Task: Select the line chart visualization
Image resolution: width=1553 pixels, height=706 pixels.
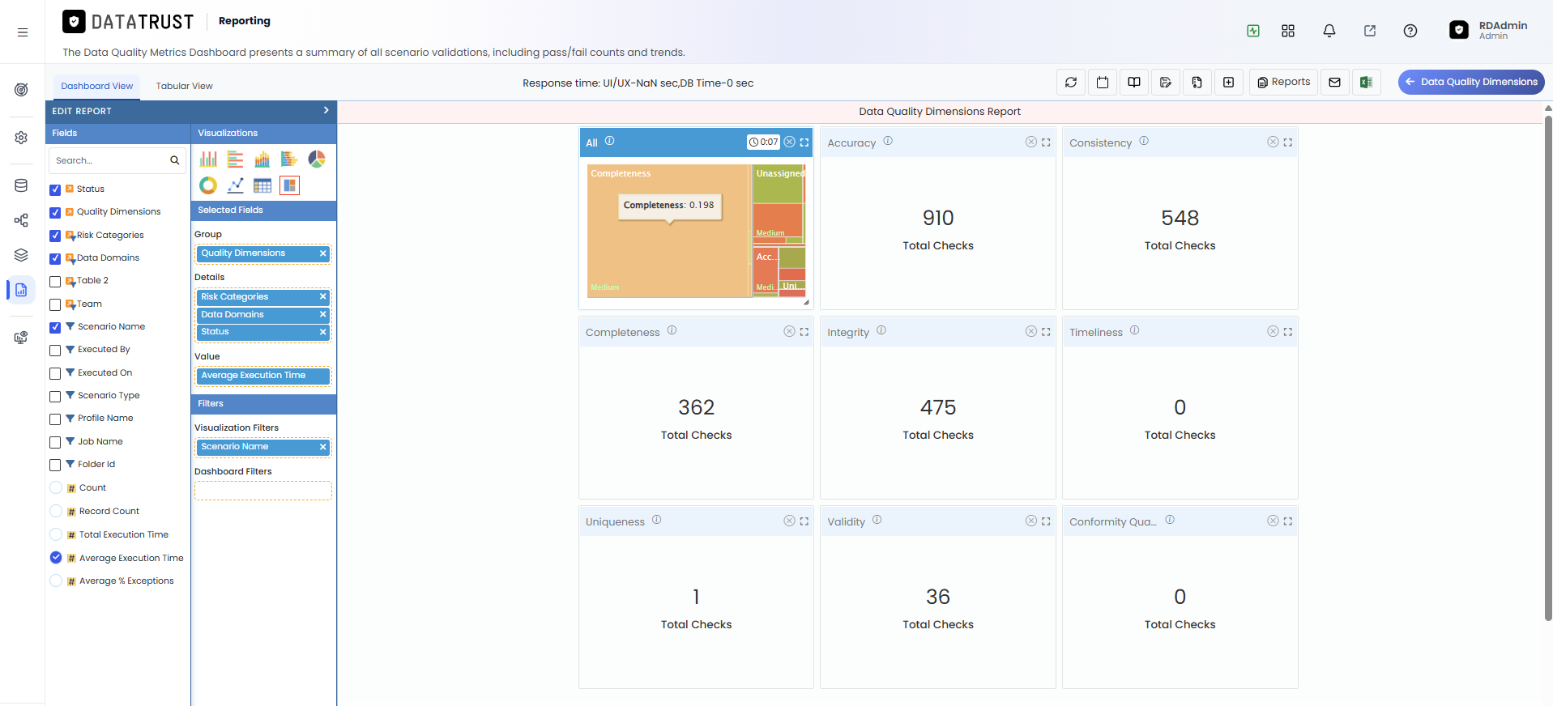Action: [x=236, y=185]
